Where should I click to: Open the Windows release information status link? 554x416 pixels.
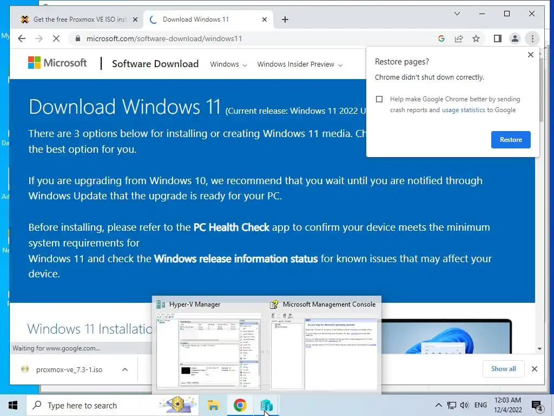[x=236, y=258]
